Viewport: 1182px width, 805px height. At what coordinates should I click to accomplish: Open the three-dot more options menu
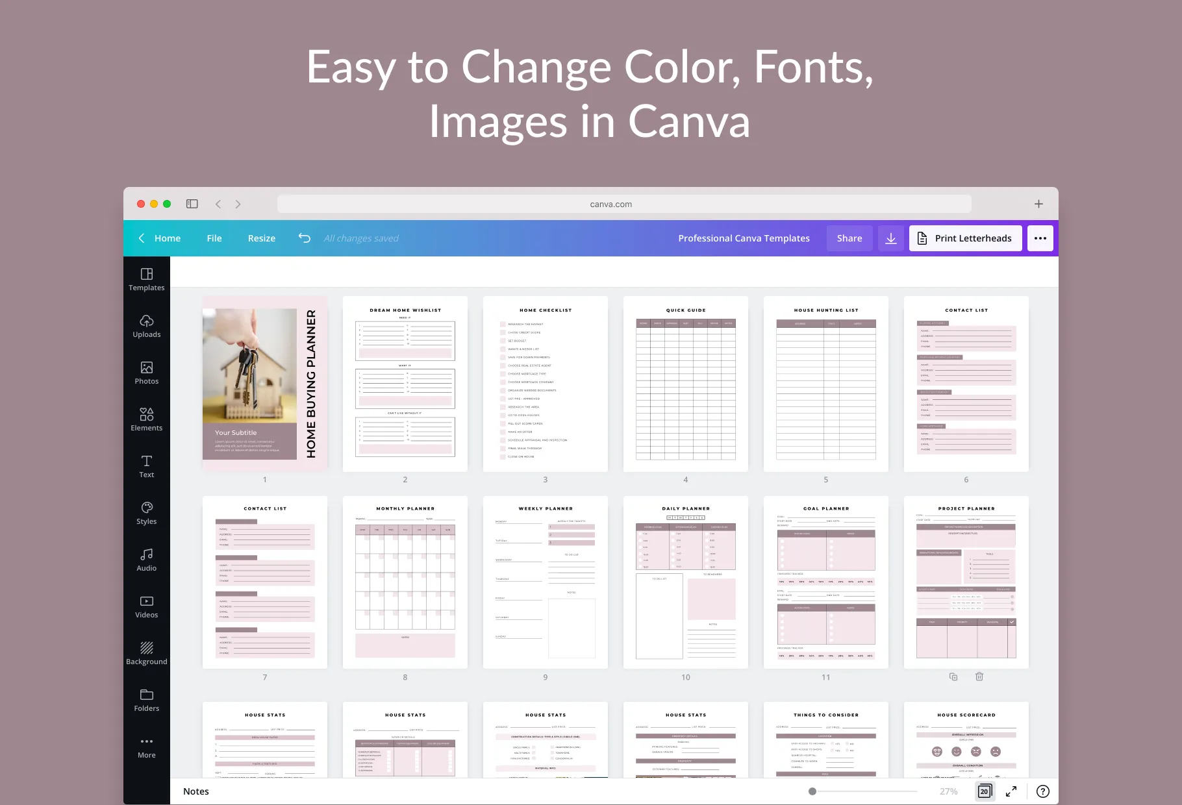[x=1040, y=238]
